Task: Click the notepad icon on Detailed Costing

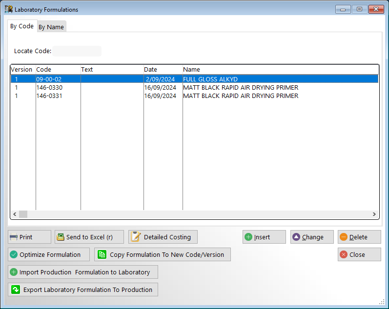Action: coord(136,237)
